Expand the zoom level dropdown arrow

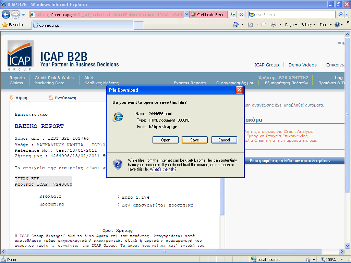pos(342,260)
